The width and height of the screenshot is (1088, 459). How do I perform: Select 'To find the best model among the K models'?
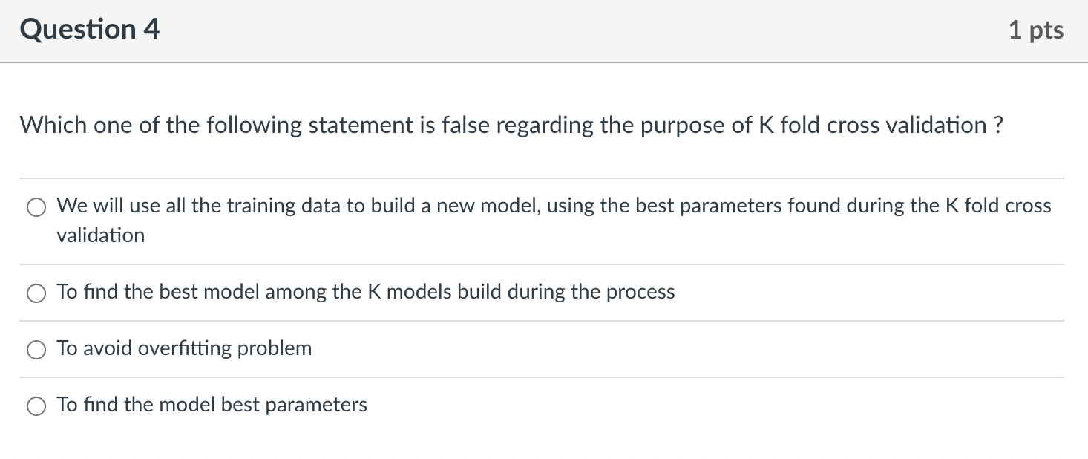click(x=35, y=293)
